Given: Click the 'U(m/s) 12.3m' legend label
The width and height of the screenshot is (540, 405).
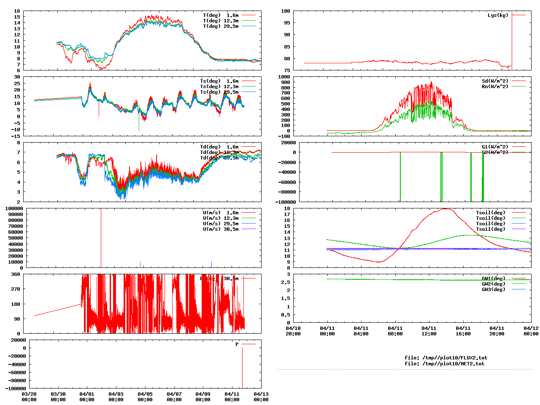Looking at the screenshot, I should (221, 218).
